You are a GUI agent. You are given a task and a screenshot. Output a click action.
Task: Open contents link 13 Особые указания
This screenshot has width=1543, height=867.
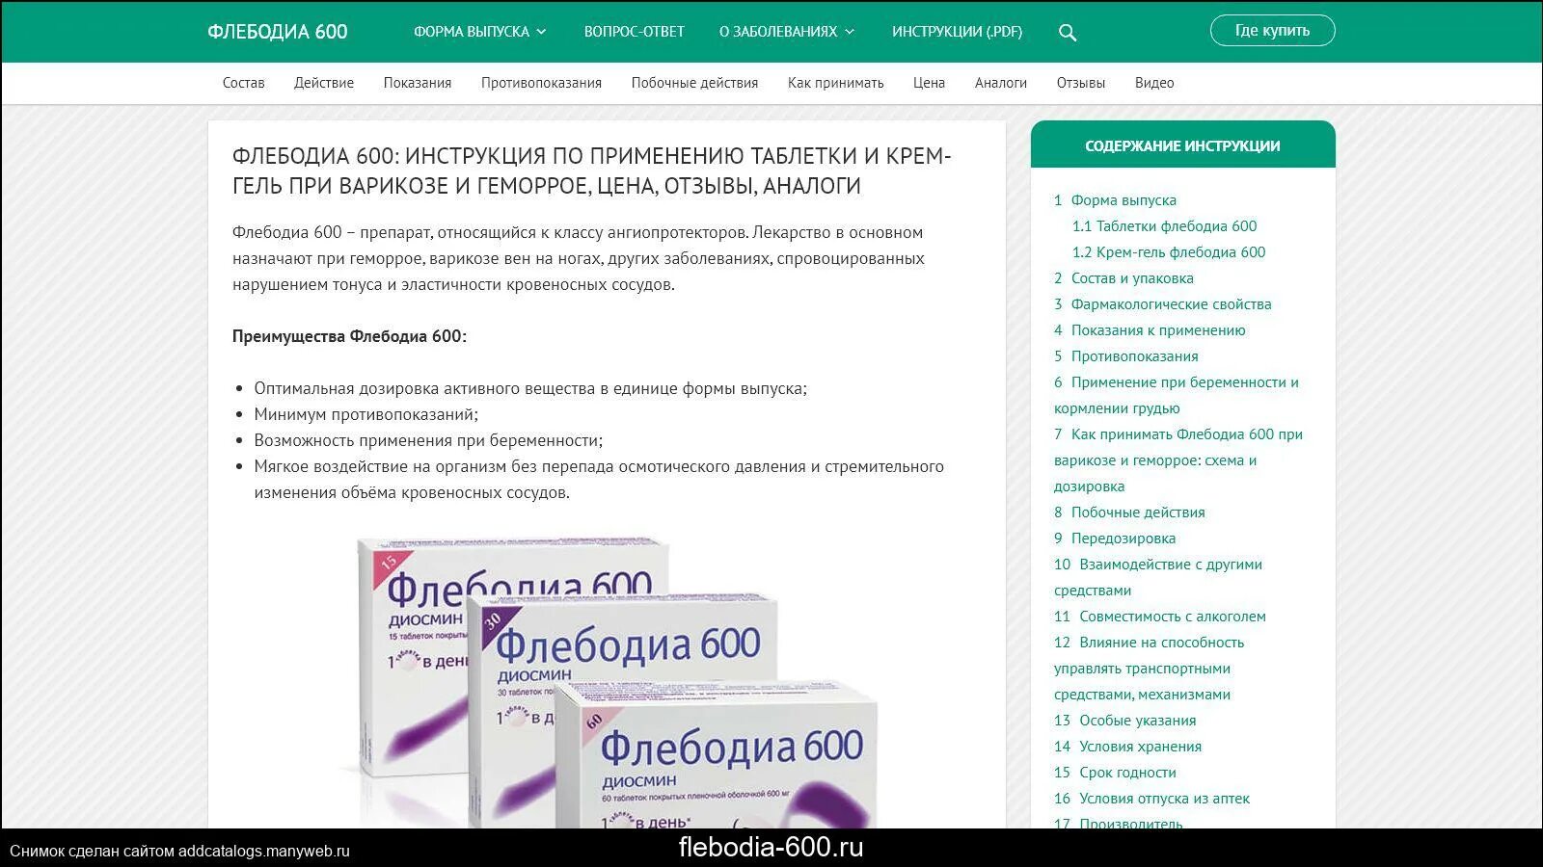1124,721
